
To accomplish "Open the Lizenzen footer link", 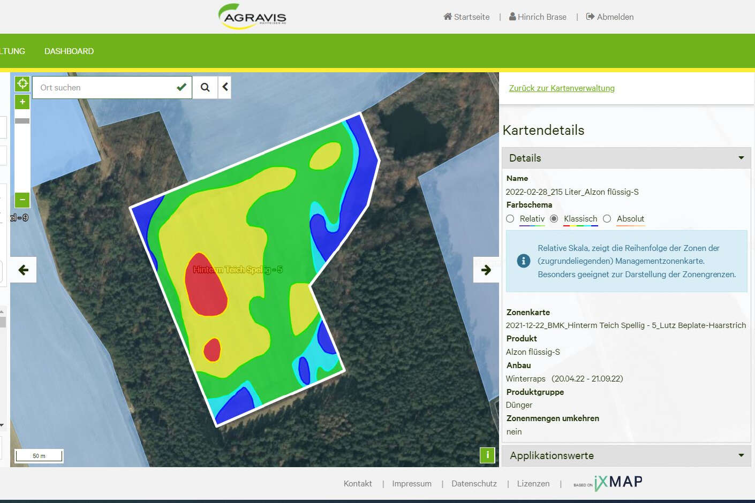I will click(533, 484).
